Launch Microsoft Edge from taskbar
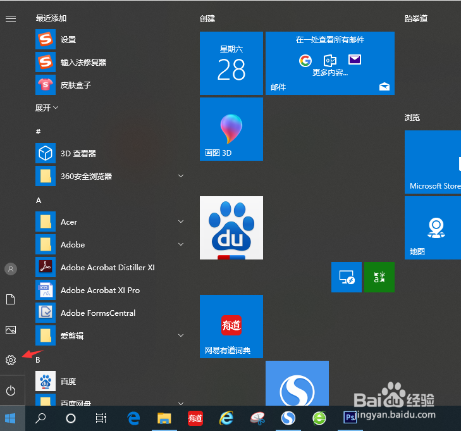Screen dimensions: 461x431 click(133, 418)
